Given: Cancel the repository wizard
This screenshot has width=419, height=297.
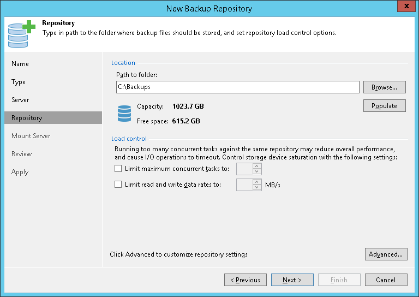Looking at the screenshot, I should (x=386, y=280).
